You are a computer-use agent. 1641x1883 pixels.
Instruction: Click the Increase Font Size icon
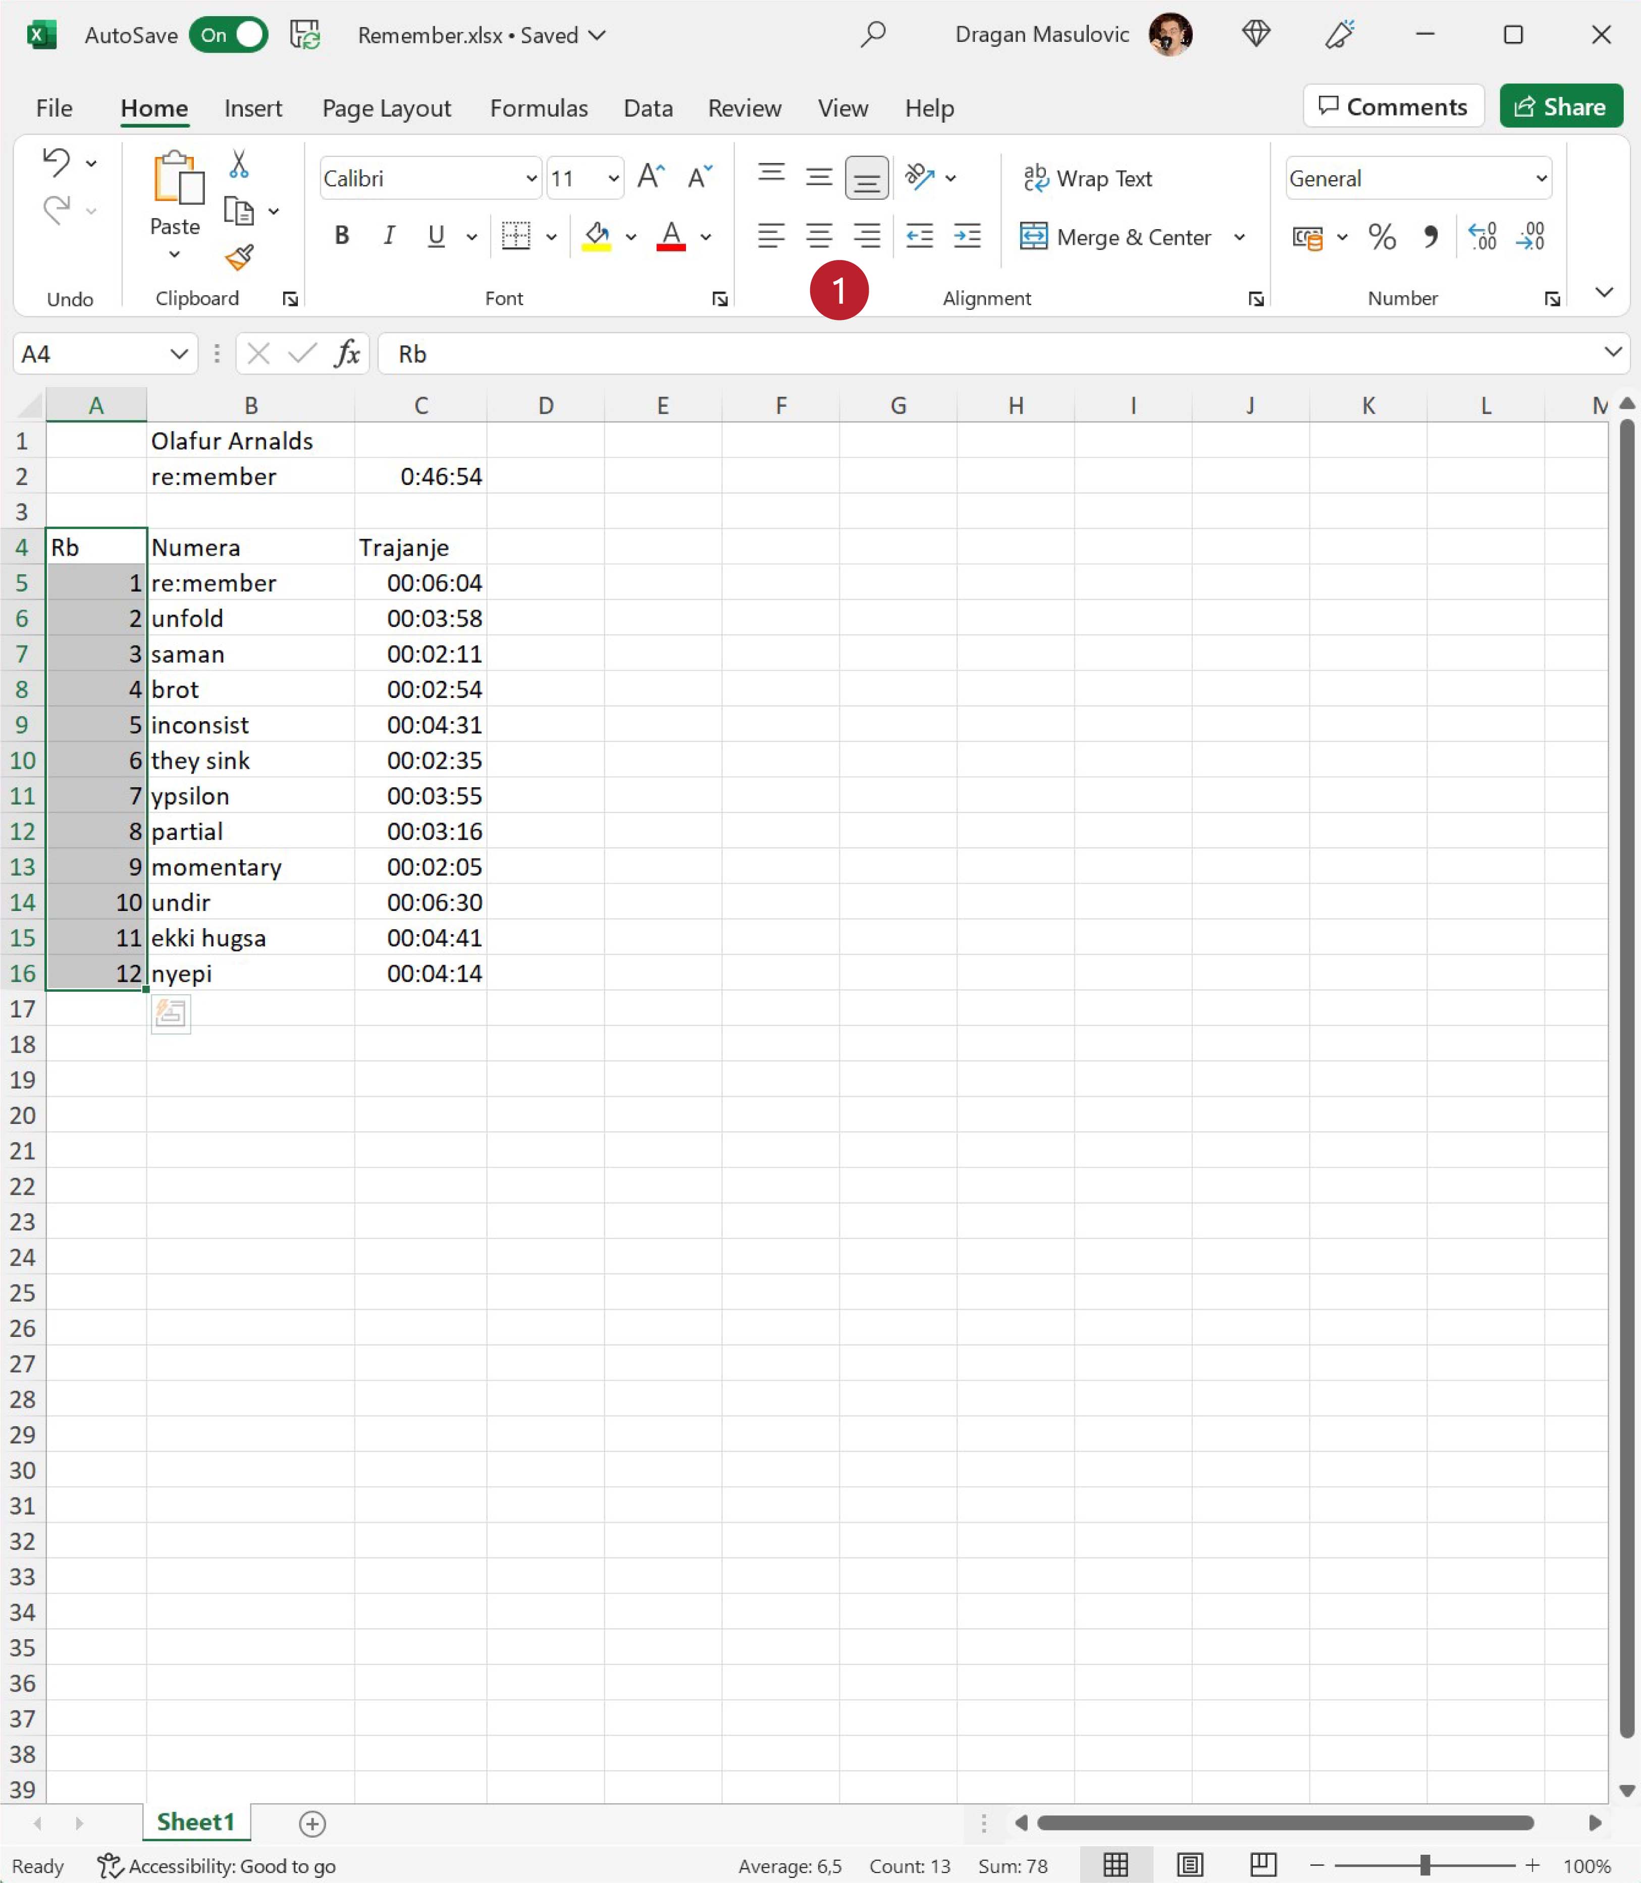(x=650, y=177)
